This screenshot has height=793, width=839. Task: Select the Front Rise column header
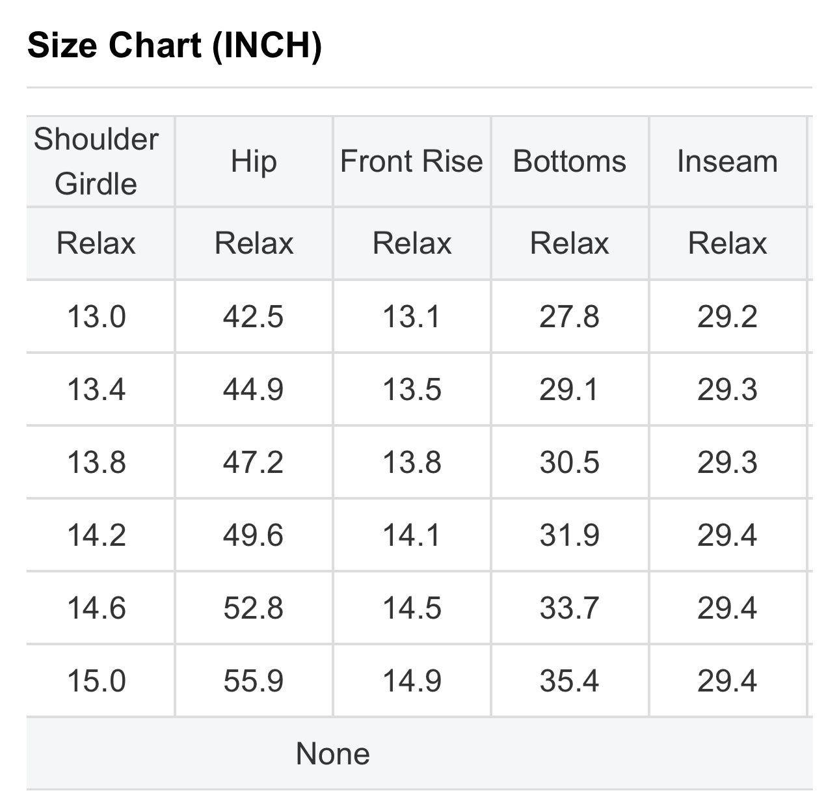[412, 161]
